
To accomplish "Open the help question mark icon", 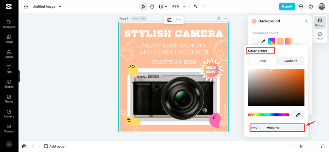I will (x=311, y=6).
